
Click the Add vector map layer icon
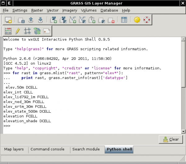click(73, 20)
